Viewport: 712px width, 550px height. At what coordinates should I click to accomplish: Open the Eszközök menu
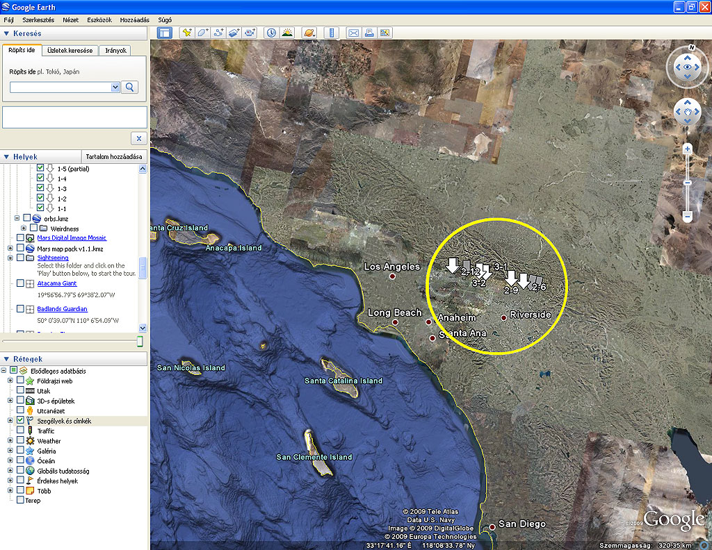point(99,20)
